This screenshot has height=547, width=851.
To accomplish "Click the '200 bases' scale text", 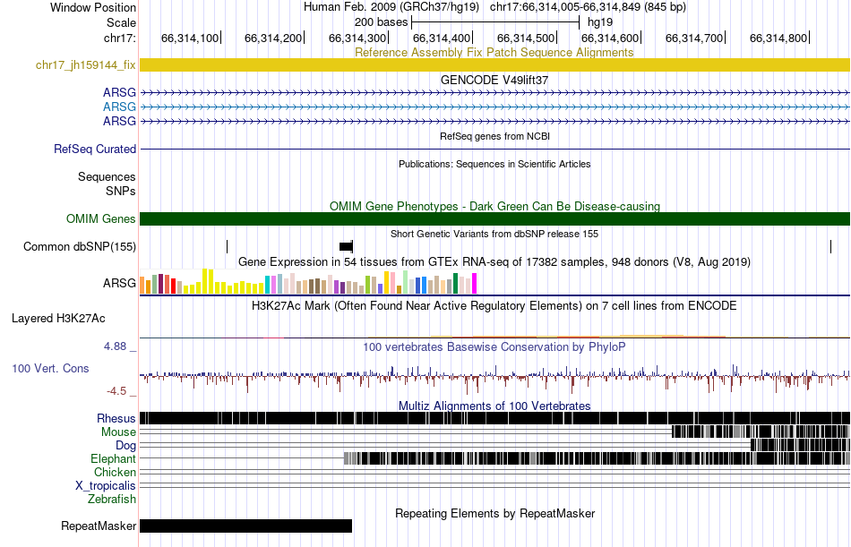I will click(x=381, y=22).
